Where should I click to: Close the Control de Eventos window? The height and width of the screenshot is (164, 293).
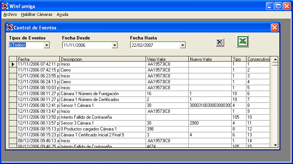(275, 28)
